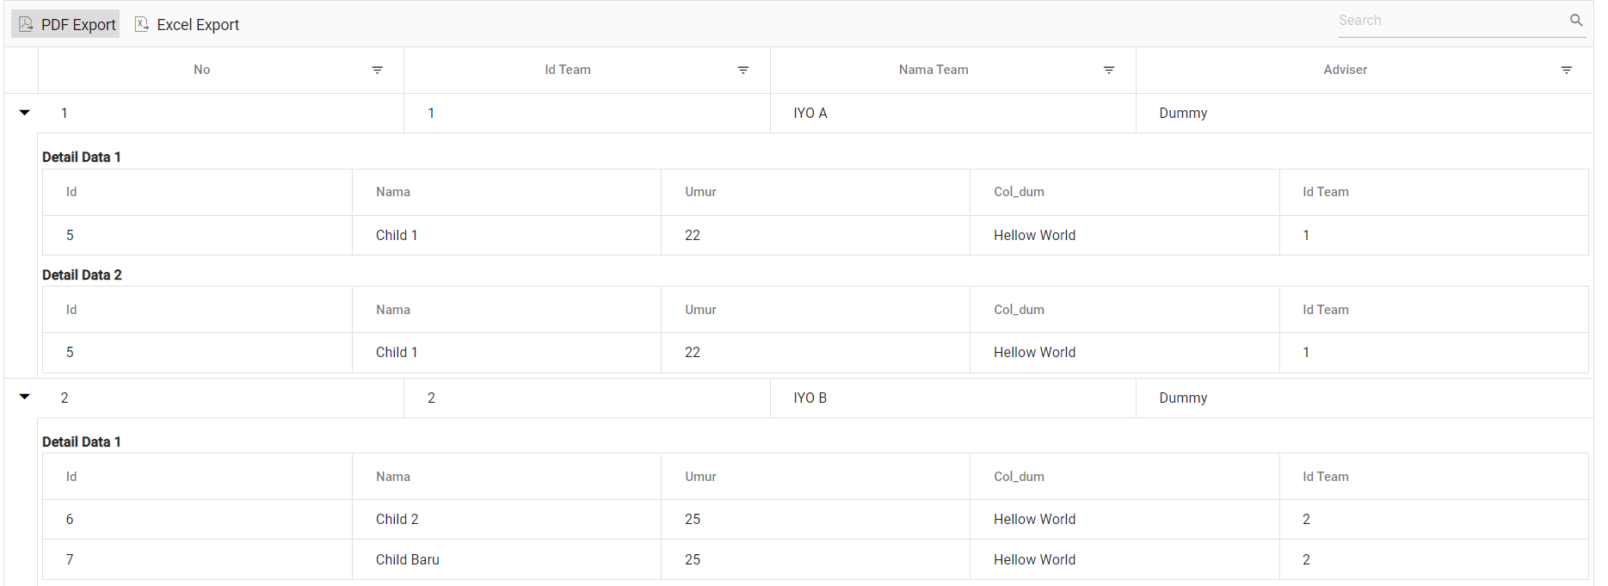1608x586 pixels.
Task: Collapse the IYO A row details
Action: (x=24, y=113)
